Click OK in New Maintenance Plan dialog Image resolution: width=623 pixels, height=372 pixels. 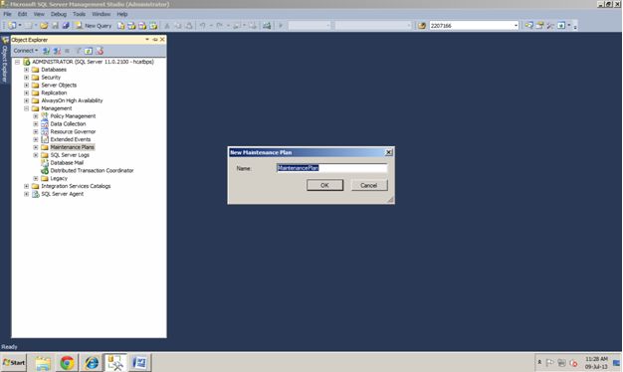tap(324, 185)
